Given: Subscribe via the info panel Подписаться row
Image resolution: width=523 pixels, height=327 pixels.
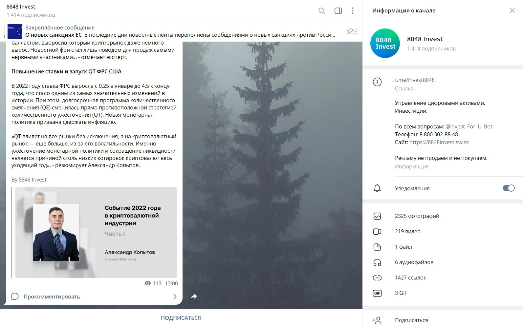Looking at the screenshot, I should (x=443, y=320).
